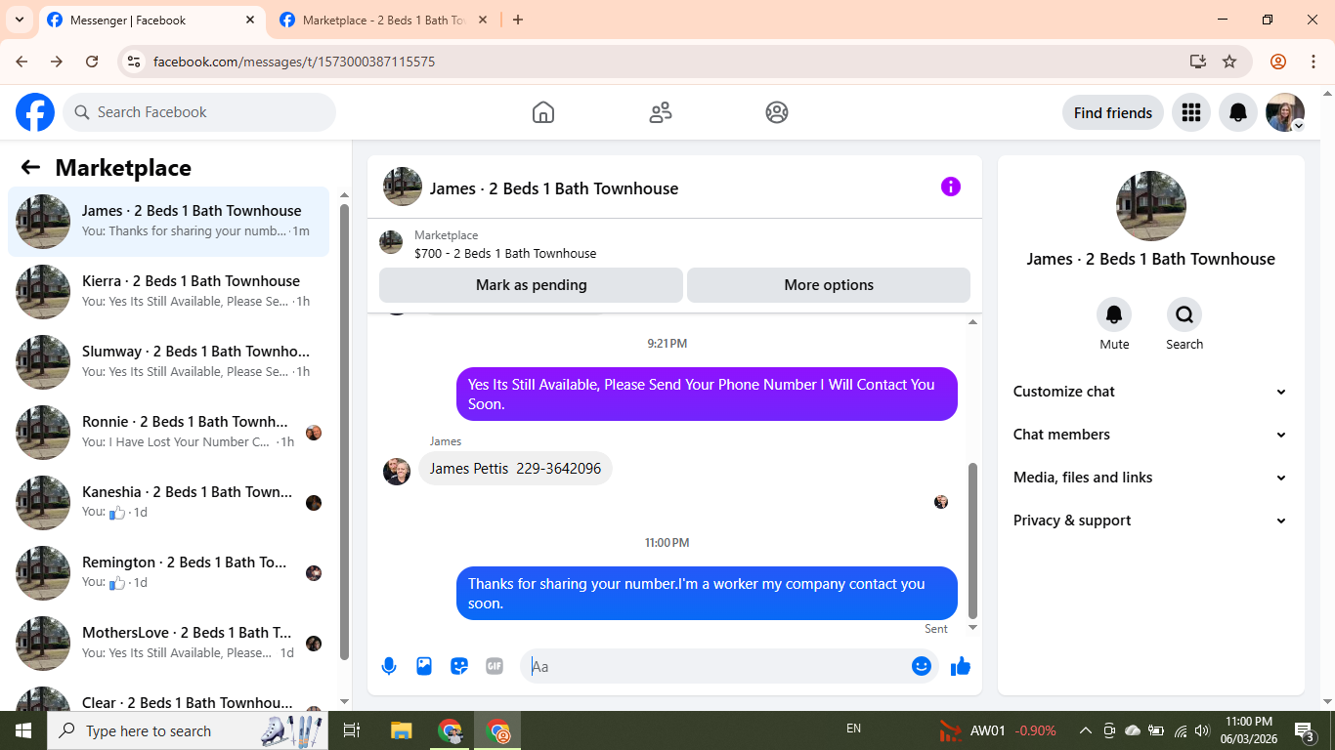
Task: Reload the page in the browser
Action: point(92,62)
